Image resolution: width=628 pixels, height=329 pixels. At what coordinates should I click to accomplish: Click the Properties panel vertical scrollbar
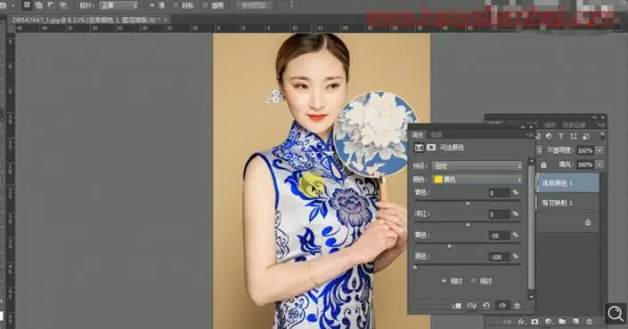531,228
